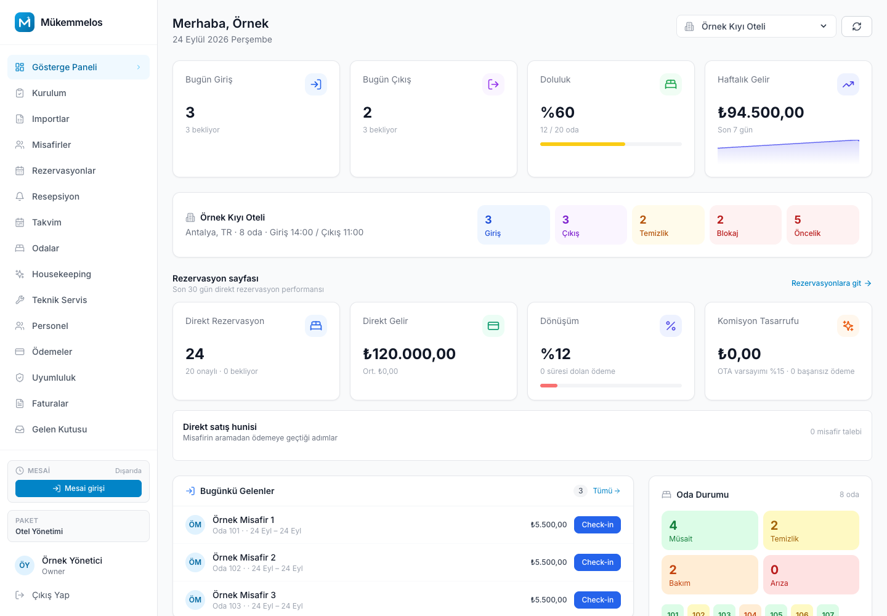The width and height of the screenshot is (887, 616).
Task: Click the Mesai girişi button
Action: (78, 488)
